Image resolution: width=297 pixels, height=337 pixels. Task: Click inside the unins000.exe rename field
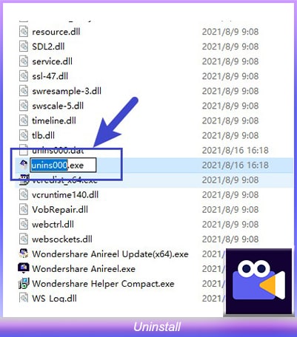(x=63, y=165)
